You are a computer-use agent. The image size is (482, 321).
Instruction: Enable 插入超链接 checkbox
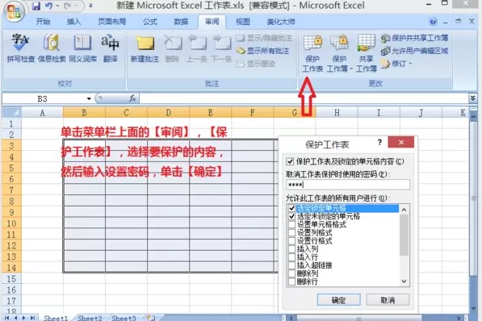pyautogui.click(x=291, y=265)
